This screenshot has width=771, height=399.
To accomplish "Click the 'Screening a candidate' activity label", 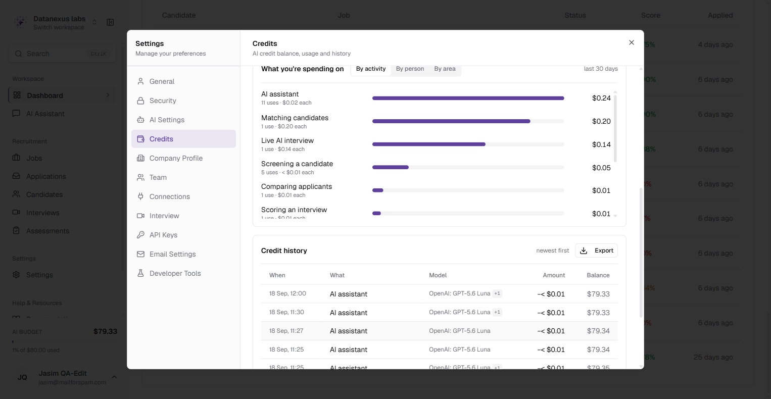I will pyautogui.click(x=297, y=164).
